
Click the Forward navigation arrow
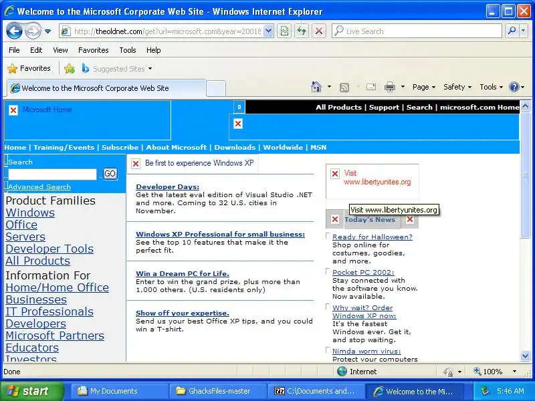33,31
